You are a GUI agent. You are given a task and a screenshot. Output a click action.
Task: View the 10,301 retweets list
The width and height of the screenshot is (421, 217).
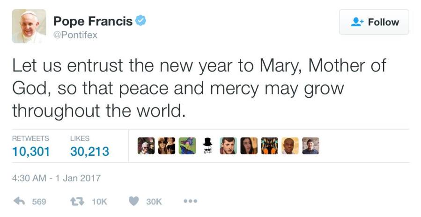tap(30, 151)
